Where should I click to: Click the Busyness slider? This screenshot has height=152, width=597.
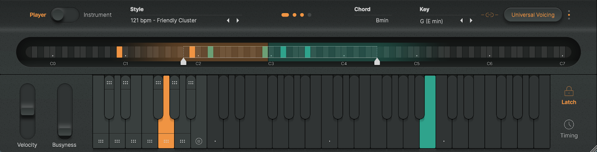[65, 111]
